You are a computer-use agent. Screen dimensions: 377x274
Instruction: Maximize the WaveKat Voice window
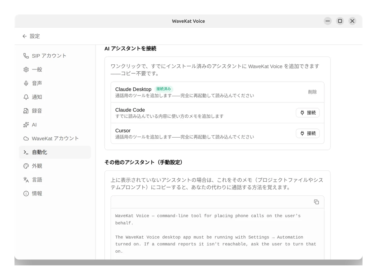[x=340, y=21]
